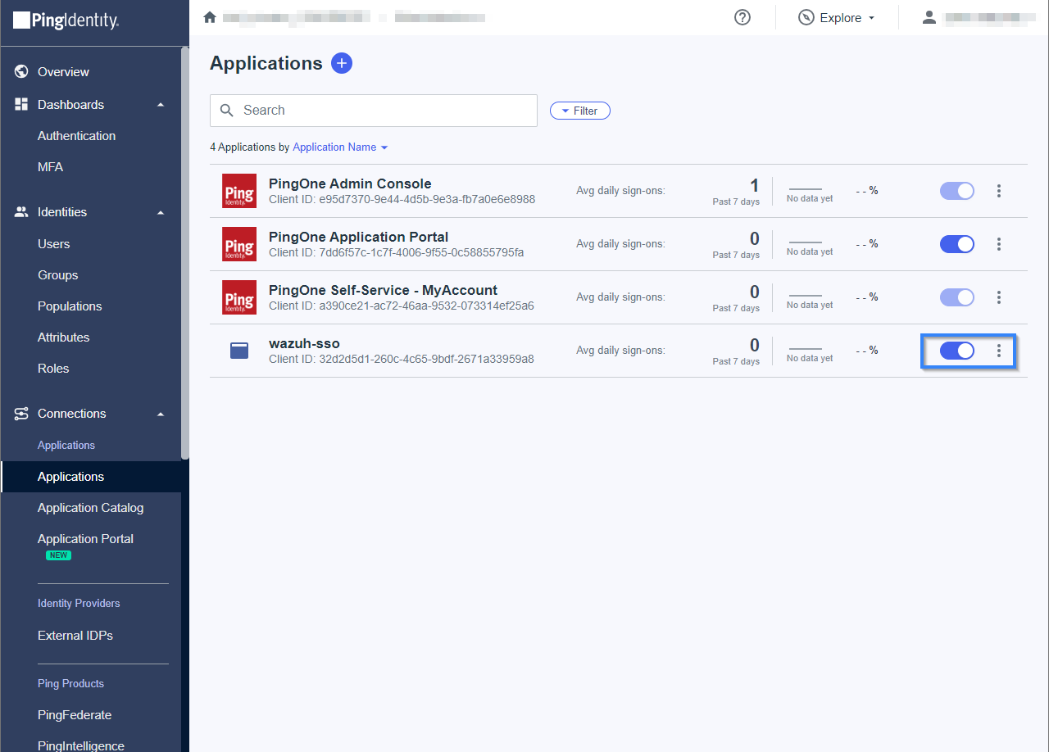Screen dimensions: 1049x752
Task: Select the highlighted Applications sidebar item
Action: [91, 477]
